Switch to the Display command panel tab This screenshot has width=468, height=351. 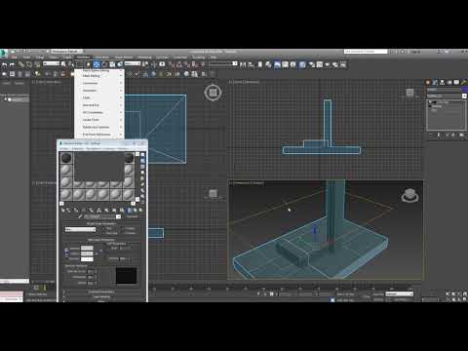click(x=456, y=82)
